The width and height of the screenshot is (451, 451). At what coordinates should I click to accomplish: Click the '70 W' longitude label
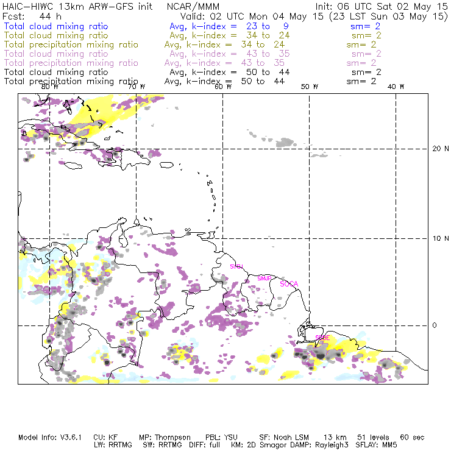(137, 87)
